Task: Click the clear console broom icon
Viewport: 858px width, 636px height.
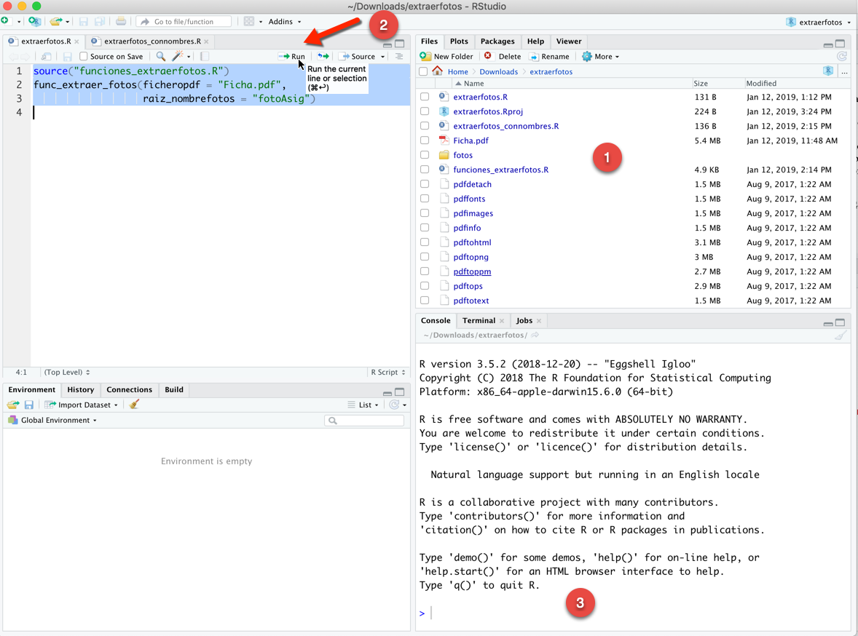Action: (x=841, y=335)
